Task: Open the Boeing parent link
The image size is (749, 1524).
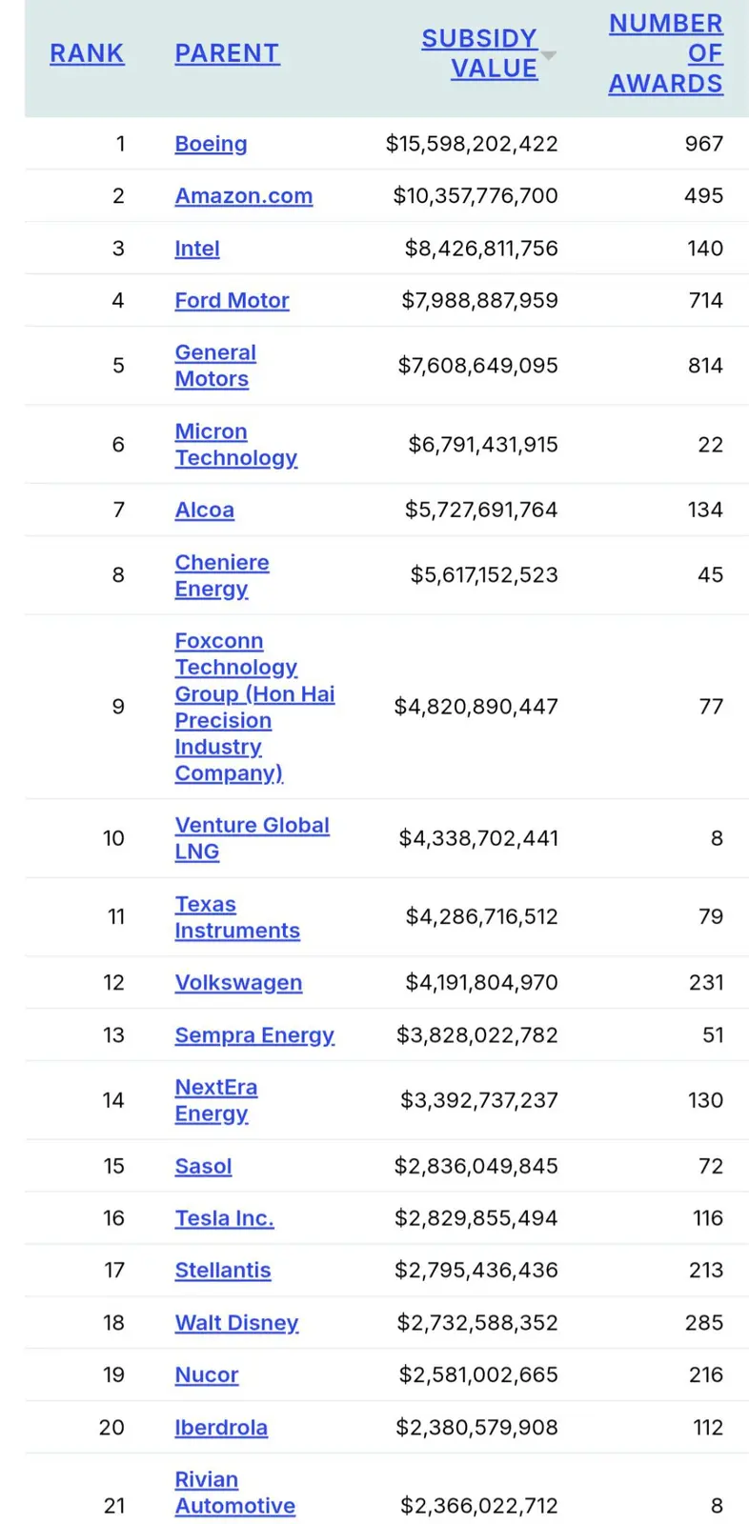Action: click(x=211, y=144)
